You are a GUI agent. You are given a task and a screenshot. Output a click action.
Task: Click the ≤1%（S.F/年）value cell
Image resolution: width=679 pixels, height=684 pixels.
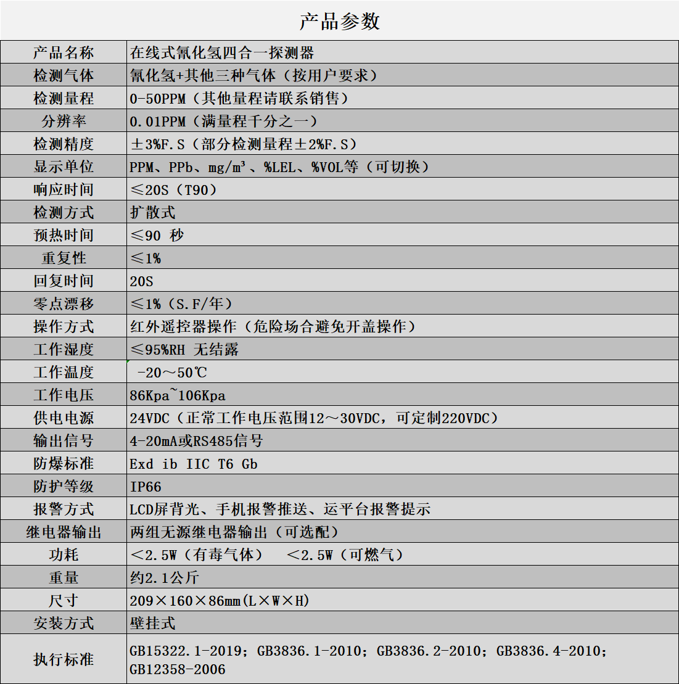click(403, 303)
